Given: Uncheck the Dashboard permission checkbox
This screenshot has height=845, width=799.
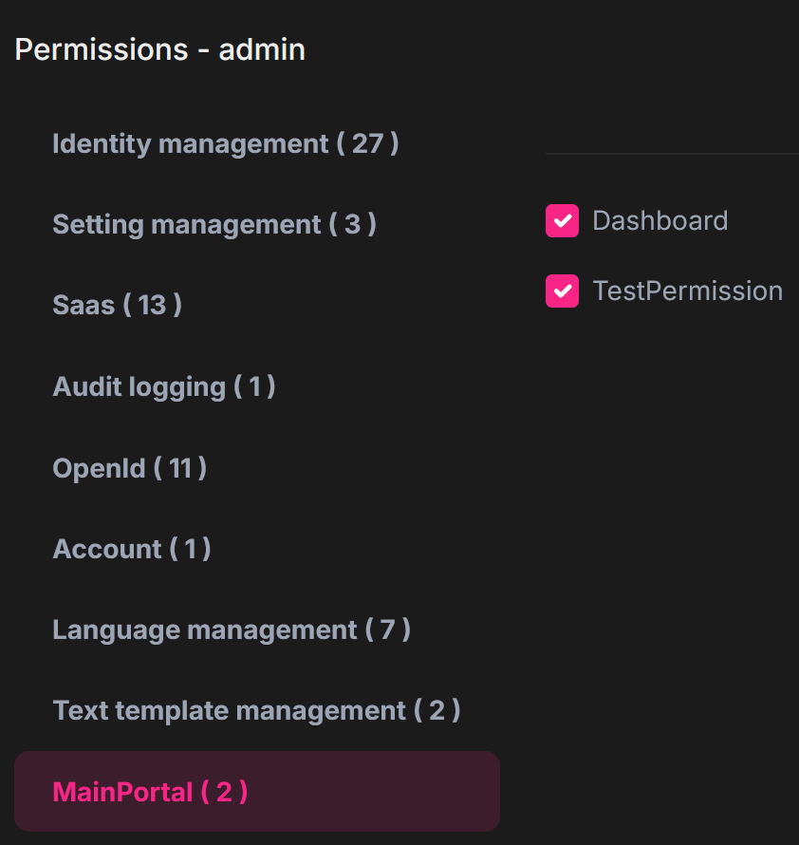Looking at the screenshot, I should point(562,221).
